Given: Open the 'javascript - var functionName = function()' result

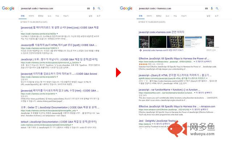Looking at the screenshot, I should pos(169,90).
